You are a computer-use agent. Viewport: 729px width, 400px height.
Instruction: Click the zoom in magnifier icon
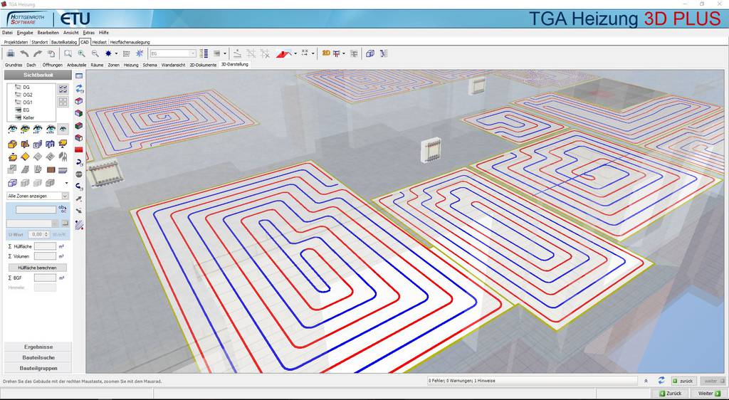point(82,53)
